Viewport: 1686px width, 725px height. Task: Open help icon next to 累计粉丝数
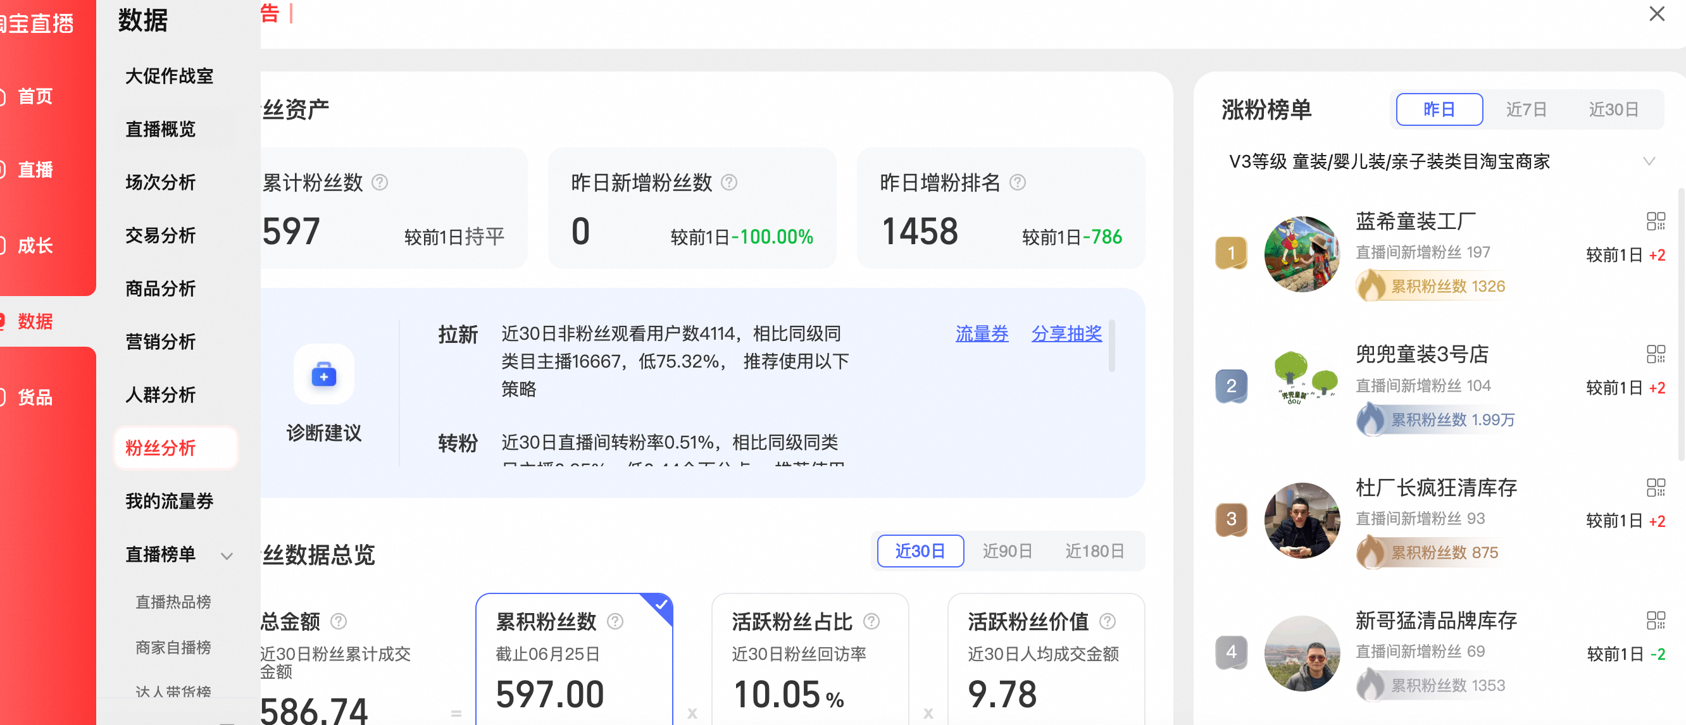pos(380,183)
